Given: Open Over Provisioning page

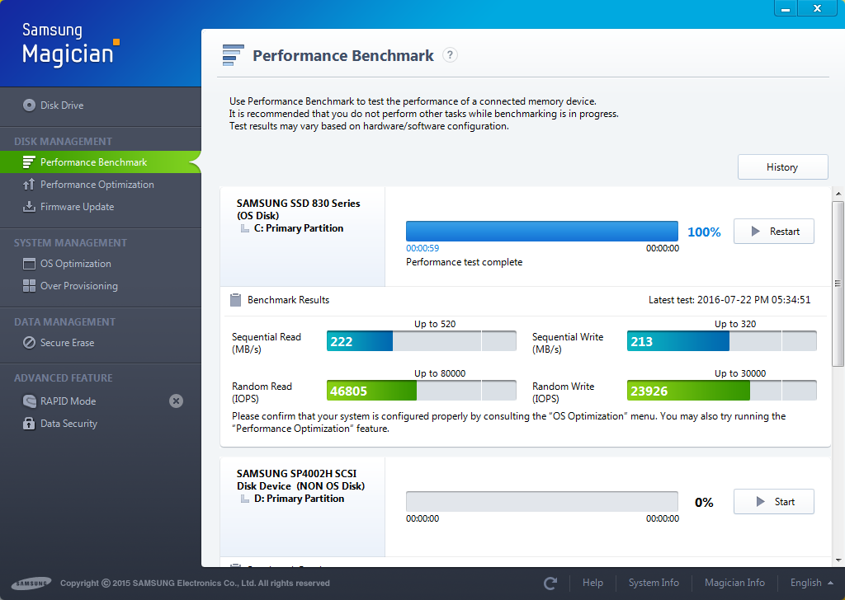Looking at the screenshot, I should 79,286.
